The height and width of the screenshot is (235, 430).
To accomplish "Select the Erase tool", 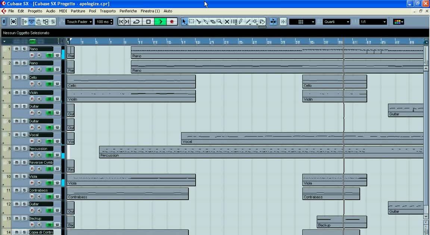I will pyautogui.click(x=213, y=22).
